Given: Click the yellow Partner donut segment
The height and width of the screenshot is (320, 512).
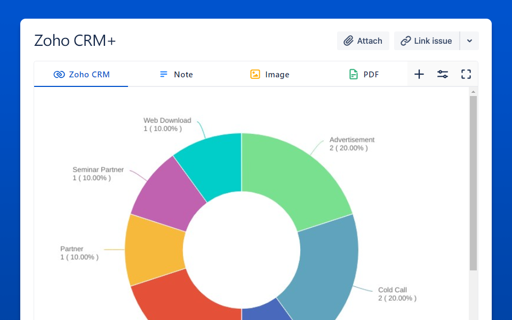Looking at the screenshot, I should click(x=152, y=248).
